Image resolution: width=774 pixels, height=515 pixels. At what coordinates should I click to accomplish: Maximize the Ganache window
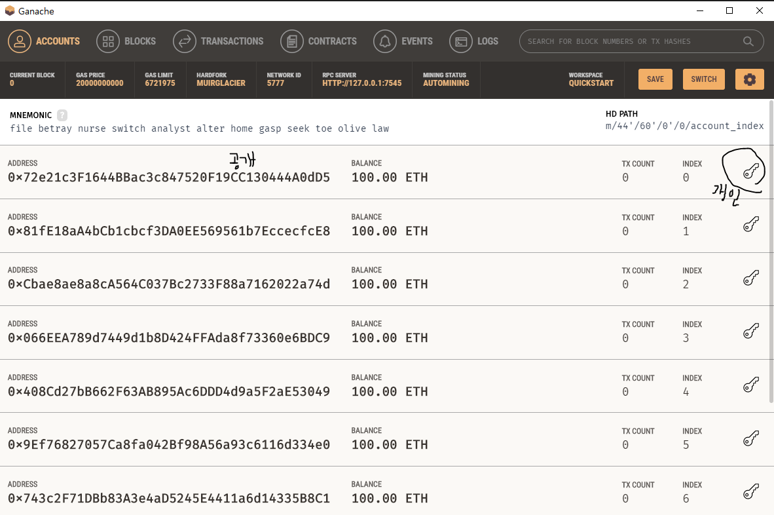pyautogui.click(x=729, y=10)
